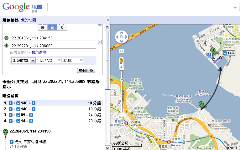
Task: Click the 14C bus marker on map
Action: coord(228,53)
